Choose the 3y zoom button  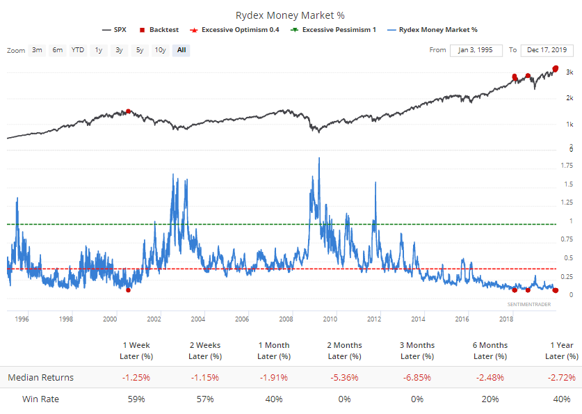119,50
